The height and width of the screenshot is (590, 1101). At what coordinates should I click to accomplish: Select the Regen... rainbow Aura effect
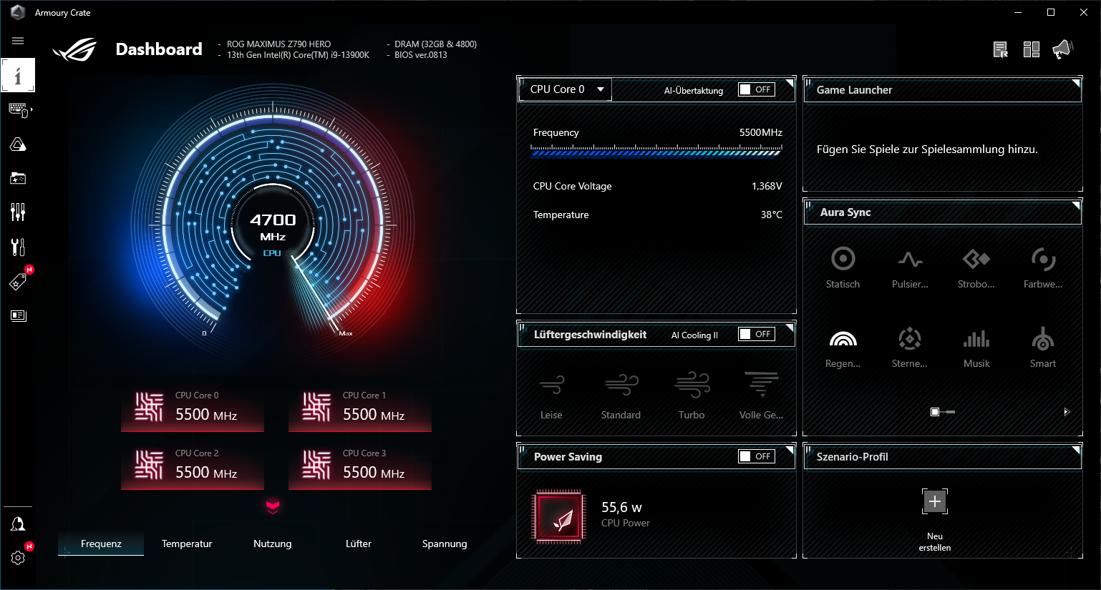843,348
